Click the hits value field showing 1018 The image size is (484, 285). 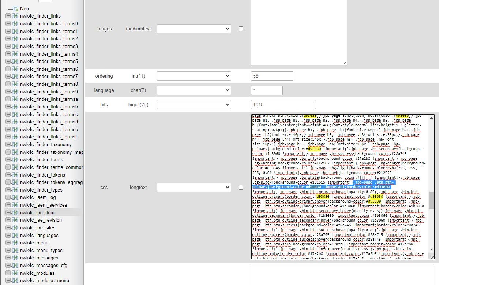coord(283,104)
